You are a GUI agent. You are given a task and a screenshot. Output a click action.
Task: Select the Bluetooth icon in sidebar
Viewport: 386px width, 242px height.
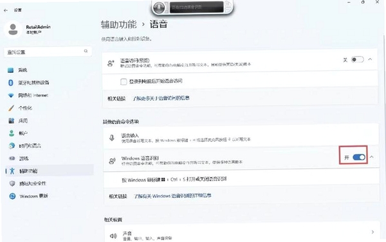[10, 83]
